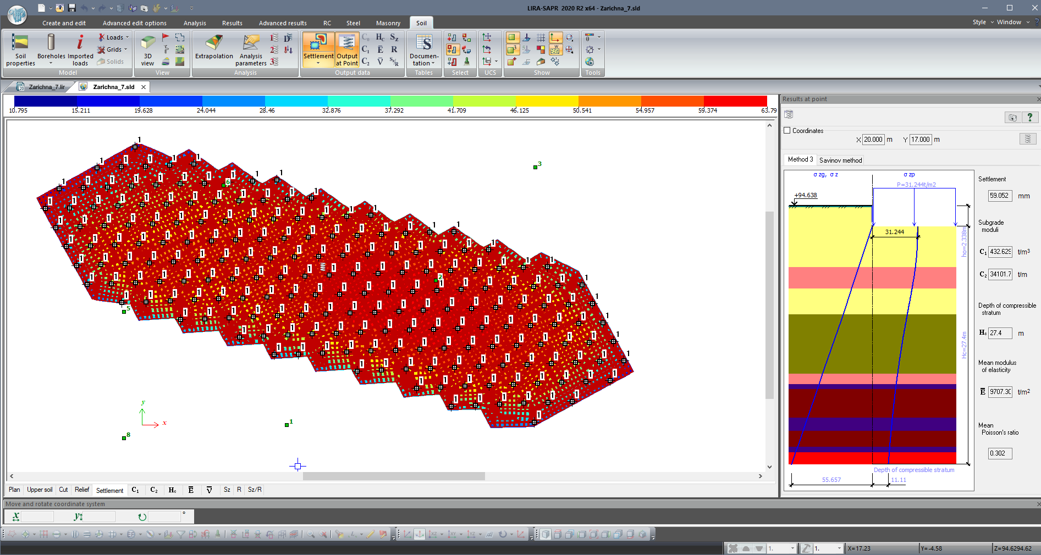
Task: Open the Advanced results ribbon tab
Action: [283, 23]
